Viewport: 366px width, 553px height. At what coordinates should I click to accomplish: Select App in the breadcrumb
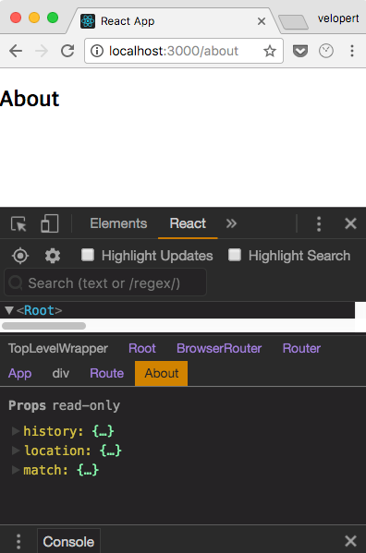click(x=19, y=373)
